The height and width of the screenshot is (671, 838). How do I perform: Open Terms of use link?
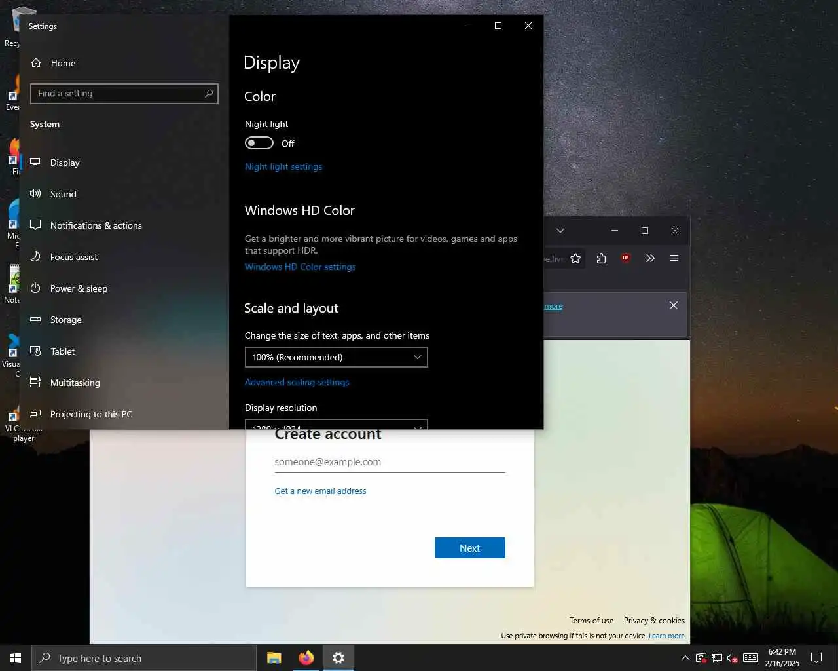pos(591,621)
